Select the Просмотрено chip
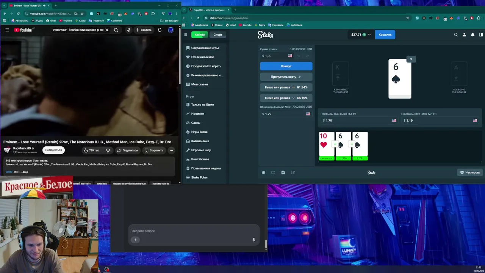Image resolution: width=485 pixels, height=273 pixels. pos(160,184)
